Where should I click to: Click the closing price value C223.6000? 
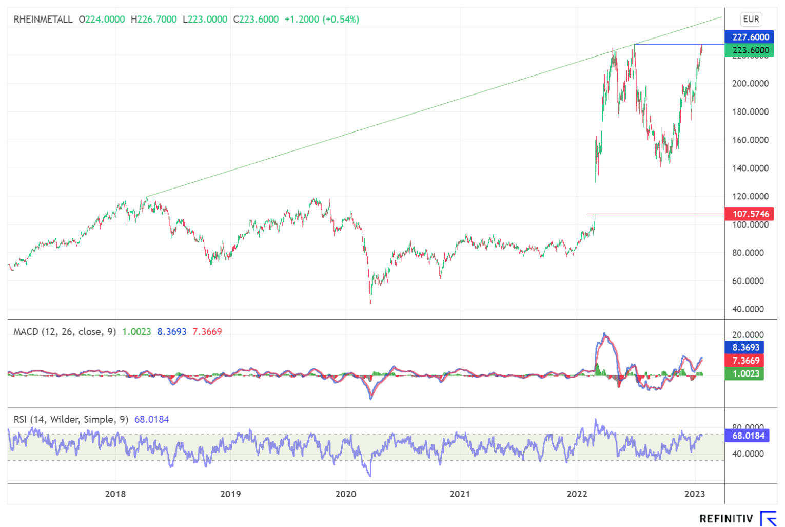click(x=256, y=20)
